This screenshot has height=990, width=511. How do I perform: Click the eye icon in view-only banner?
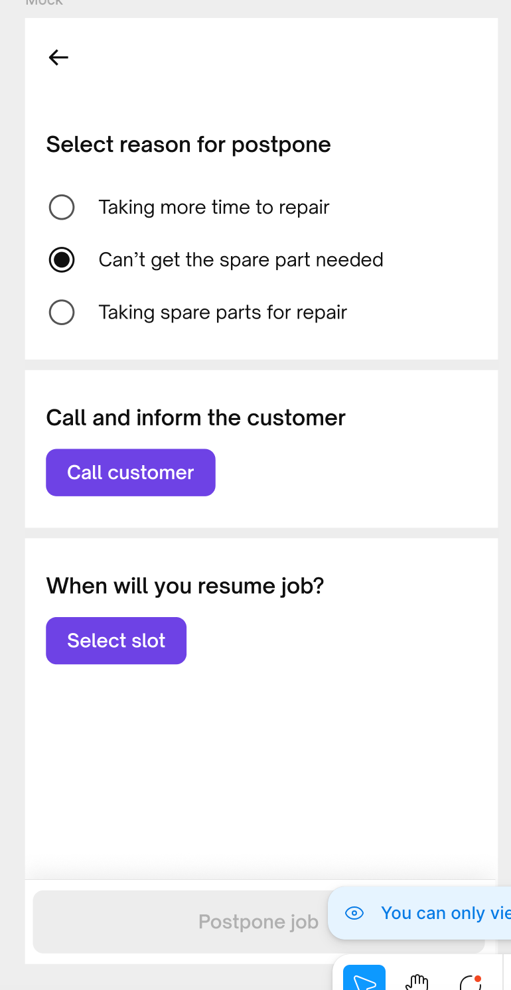[355, 913]
